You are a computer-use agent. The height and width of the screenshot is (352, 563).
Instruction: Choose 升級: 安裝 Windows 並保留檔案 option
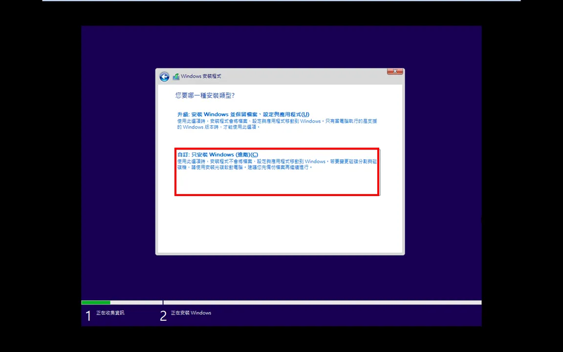243,114
